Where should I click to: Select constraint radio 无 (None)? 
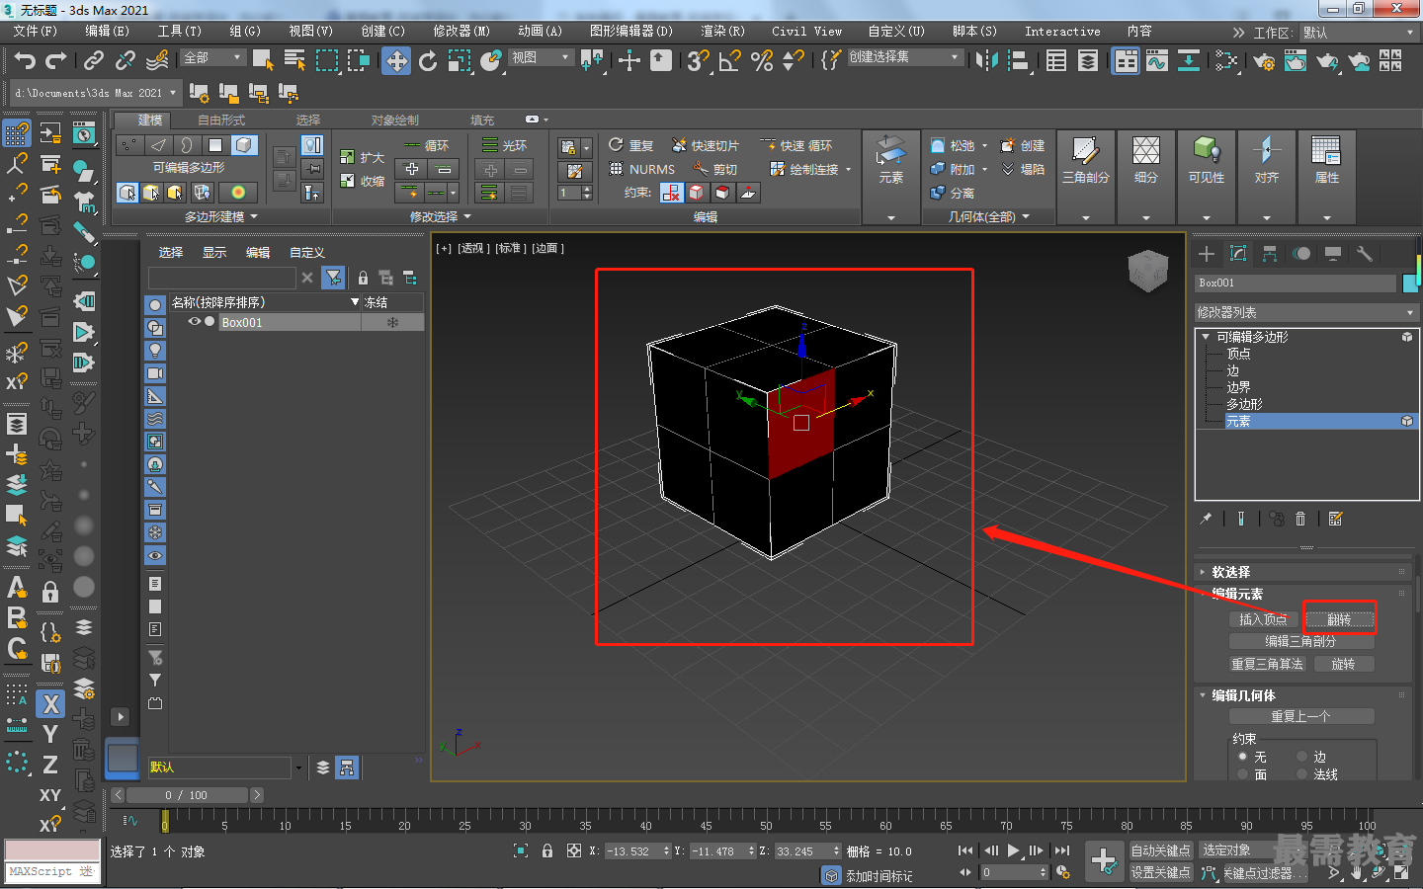click(x=1243, y=757)
